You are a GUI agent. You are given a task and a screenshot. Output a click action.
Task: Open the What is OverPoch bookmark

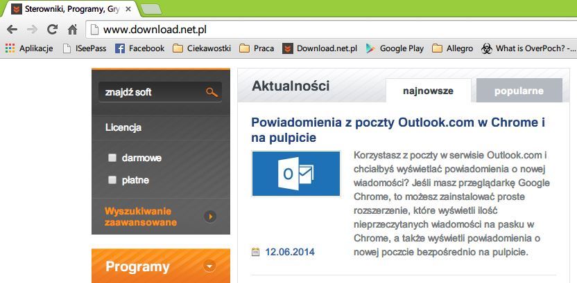tap(528, 48)
